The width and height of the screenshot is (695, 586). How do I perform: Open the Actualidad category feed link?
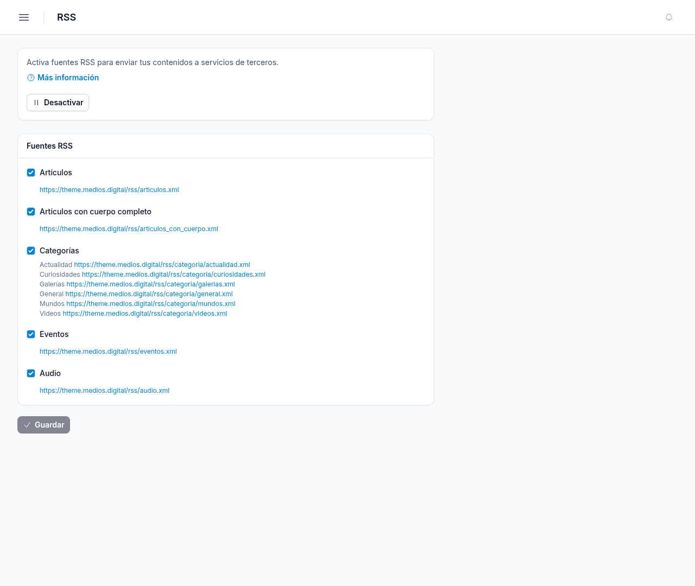click(x=162, y=265)
